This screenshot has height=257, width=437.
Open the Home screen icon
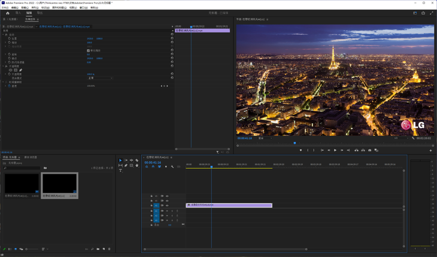(x=8, y=13)
